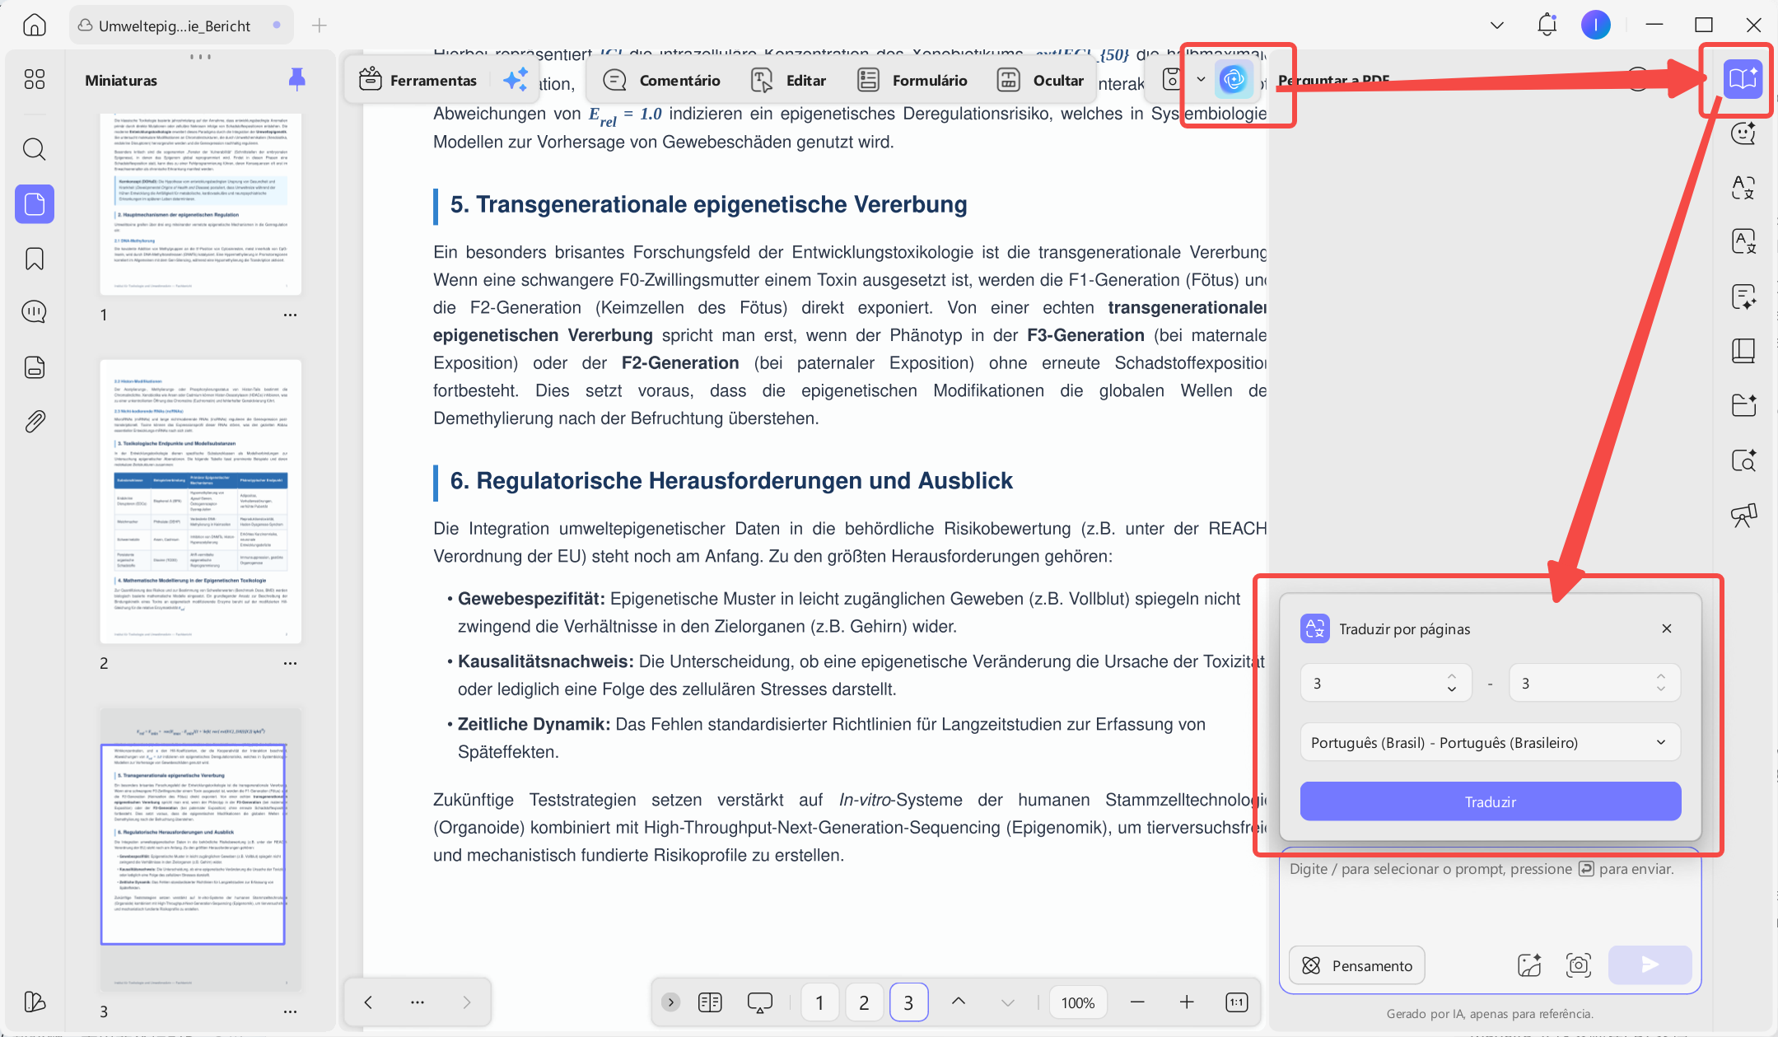Click the AI sparkle icon next to Ferramentas

(516, 80)
